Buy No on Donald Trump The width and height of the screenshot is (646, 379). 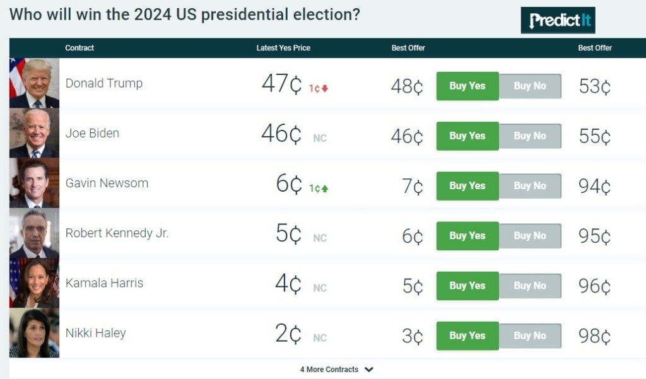[x=530, y=86]
